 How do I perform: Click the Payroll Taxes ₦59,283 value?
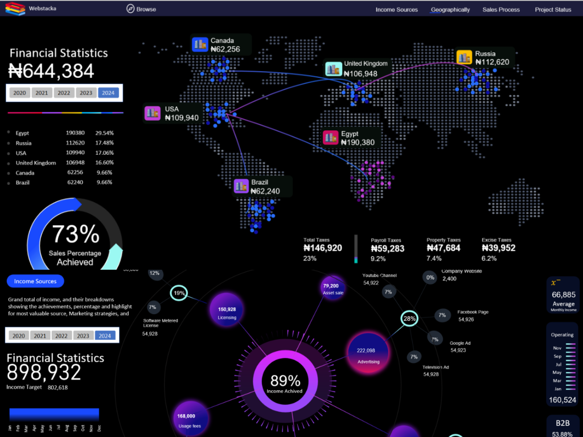387,249
